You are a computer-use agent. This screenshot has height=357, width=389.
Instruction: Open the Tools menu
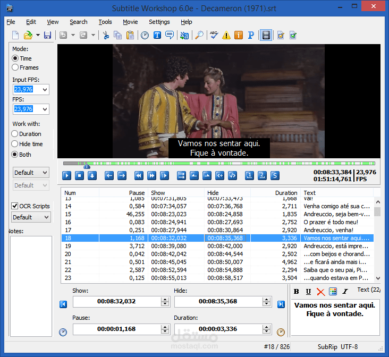click(105, 22)
